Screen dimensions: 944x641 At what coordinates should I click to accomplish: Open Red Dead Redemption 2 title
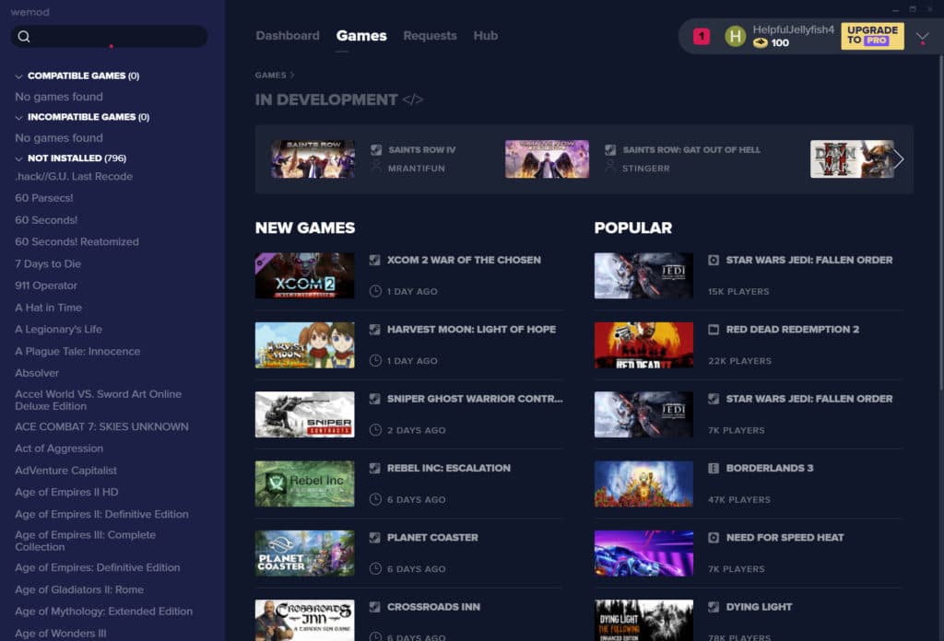pyautogui.click(x=792, y=330)
